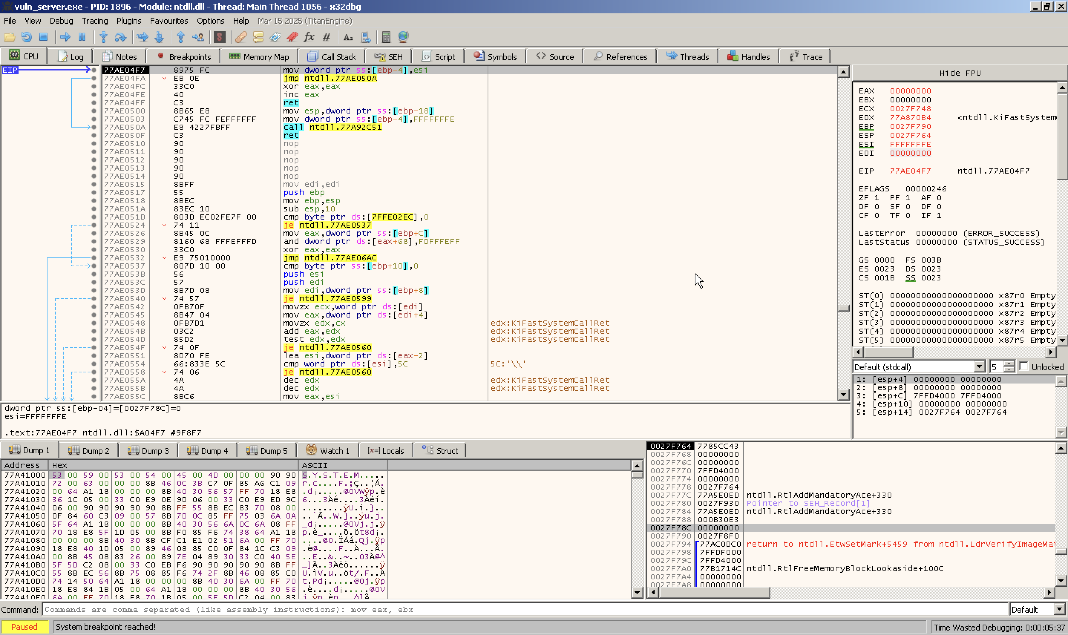Increase the argument count spinner
Image resolution: width=1068 pixels, height=635 pixels.
point(1009,364)
